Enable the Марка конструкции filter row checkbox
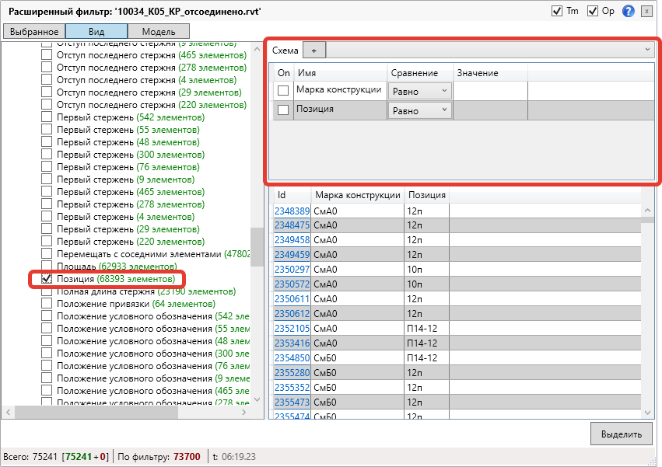662x467 pixels. point(283,91)
